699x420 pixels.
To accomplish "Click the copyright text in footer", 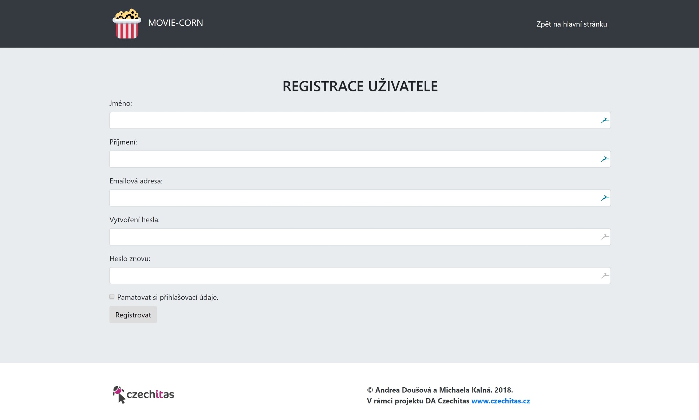I will (440, 390).
